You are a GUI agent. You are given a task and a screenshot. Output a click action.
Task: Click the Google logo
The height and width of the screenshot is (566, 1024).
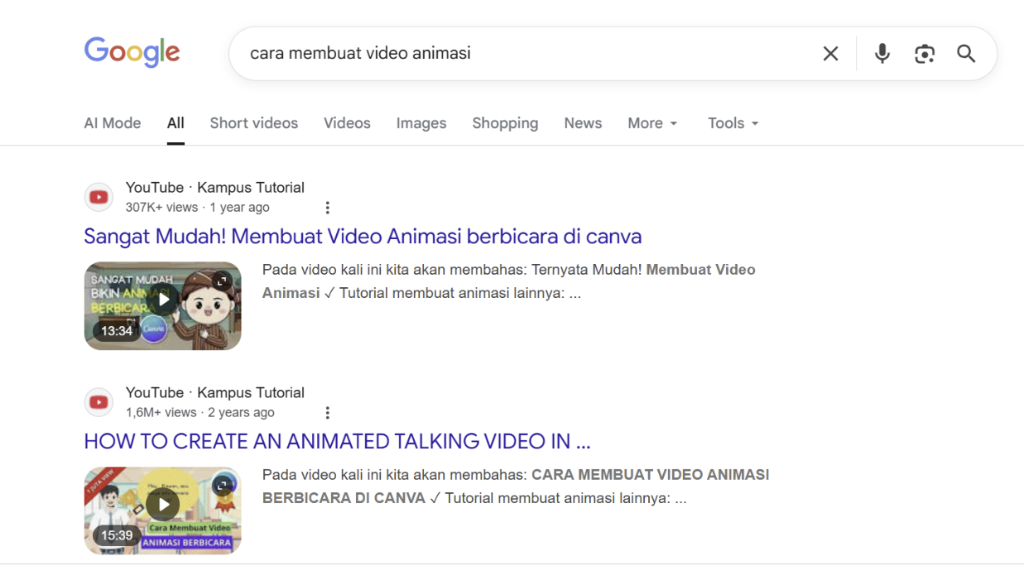coord(132,52)
